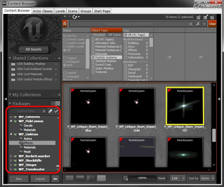
Task: Select the P_WP_Linkgun_Beam_Impact_Blue thumbnail
Action: tap(88, 106)
